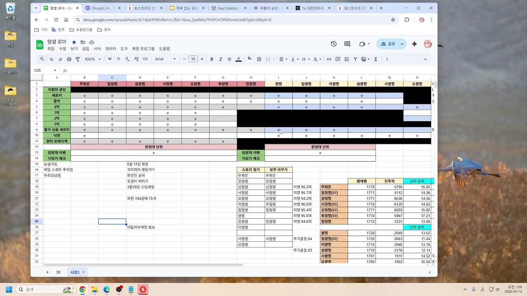
Task: Expand the zoom 100% dropdown
Action: pos(93,59)
